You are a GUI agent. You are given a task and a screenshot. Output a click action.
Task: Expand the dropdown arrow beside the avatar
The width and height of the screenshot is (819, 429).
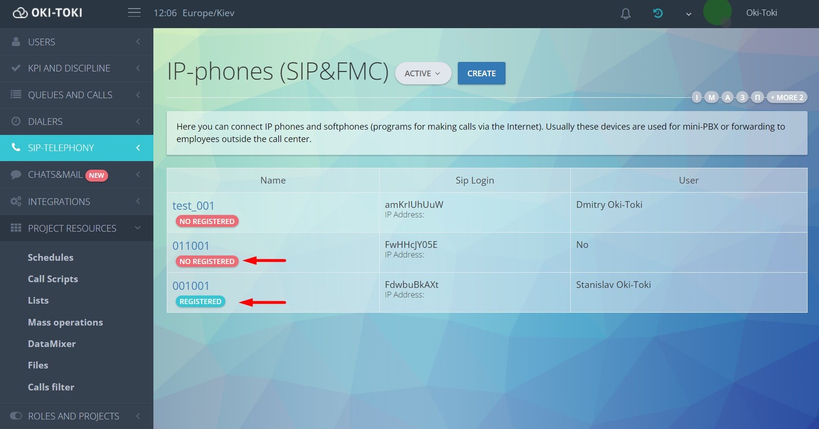(688, 14)
